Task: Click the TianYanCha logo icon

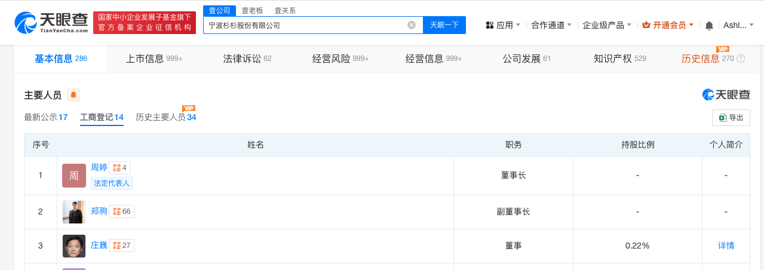Action: click(x=27, y=23)
